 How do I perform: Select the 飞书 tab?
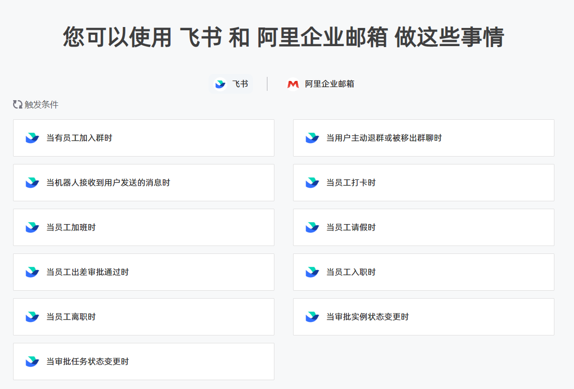(x=231, y=84)
